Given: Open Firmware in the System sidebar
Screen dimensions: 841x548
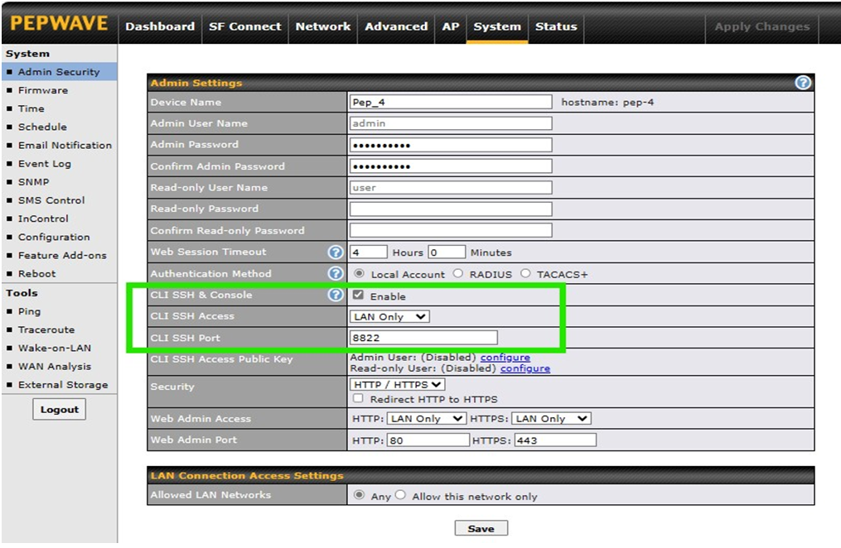Looking at the screenshot, I should [x=43, y=90].
